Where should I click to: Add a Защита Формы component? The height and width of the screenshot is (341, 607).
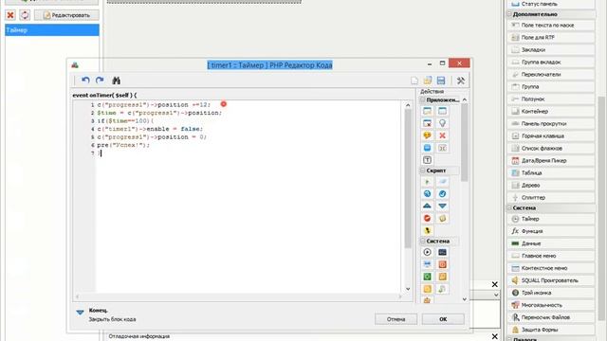[551, 330]
